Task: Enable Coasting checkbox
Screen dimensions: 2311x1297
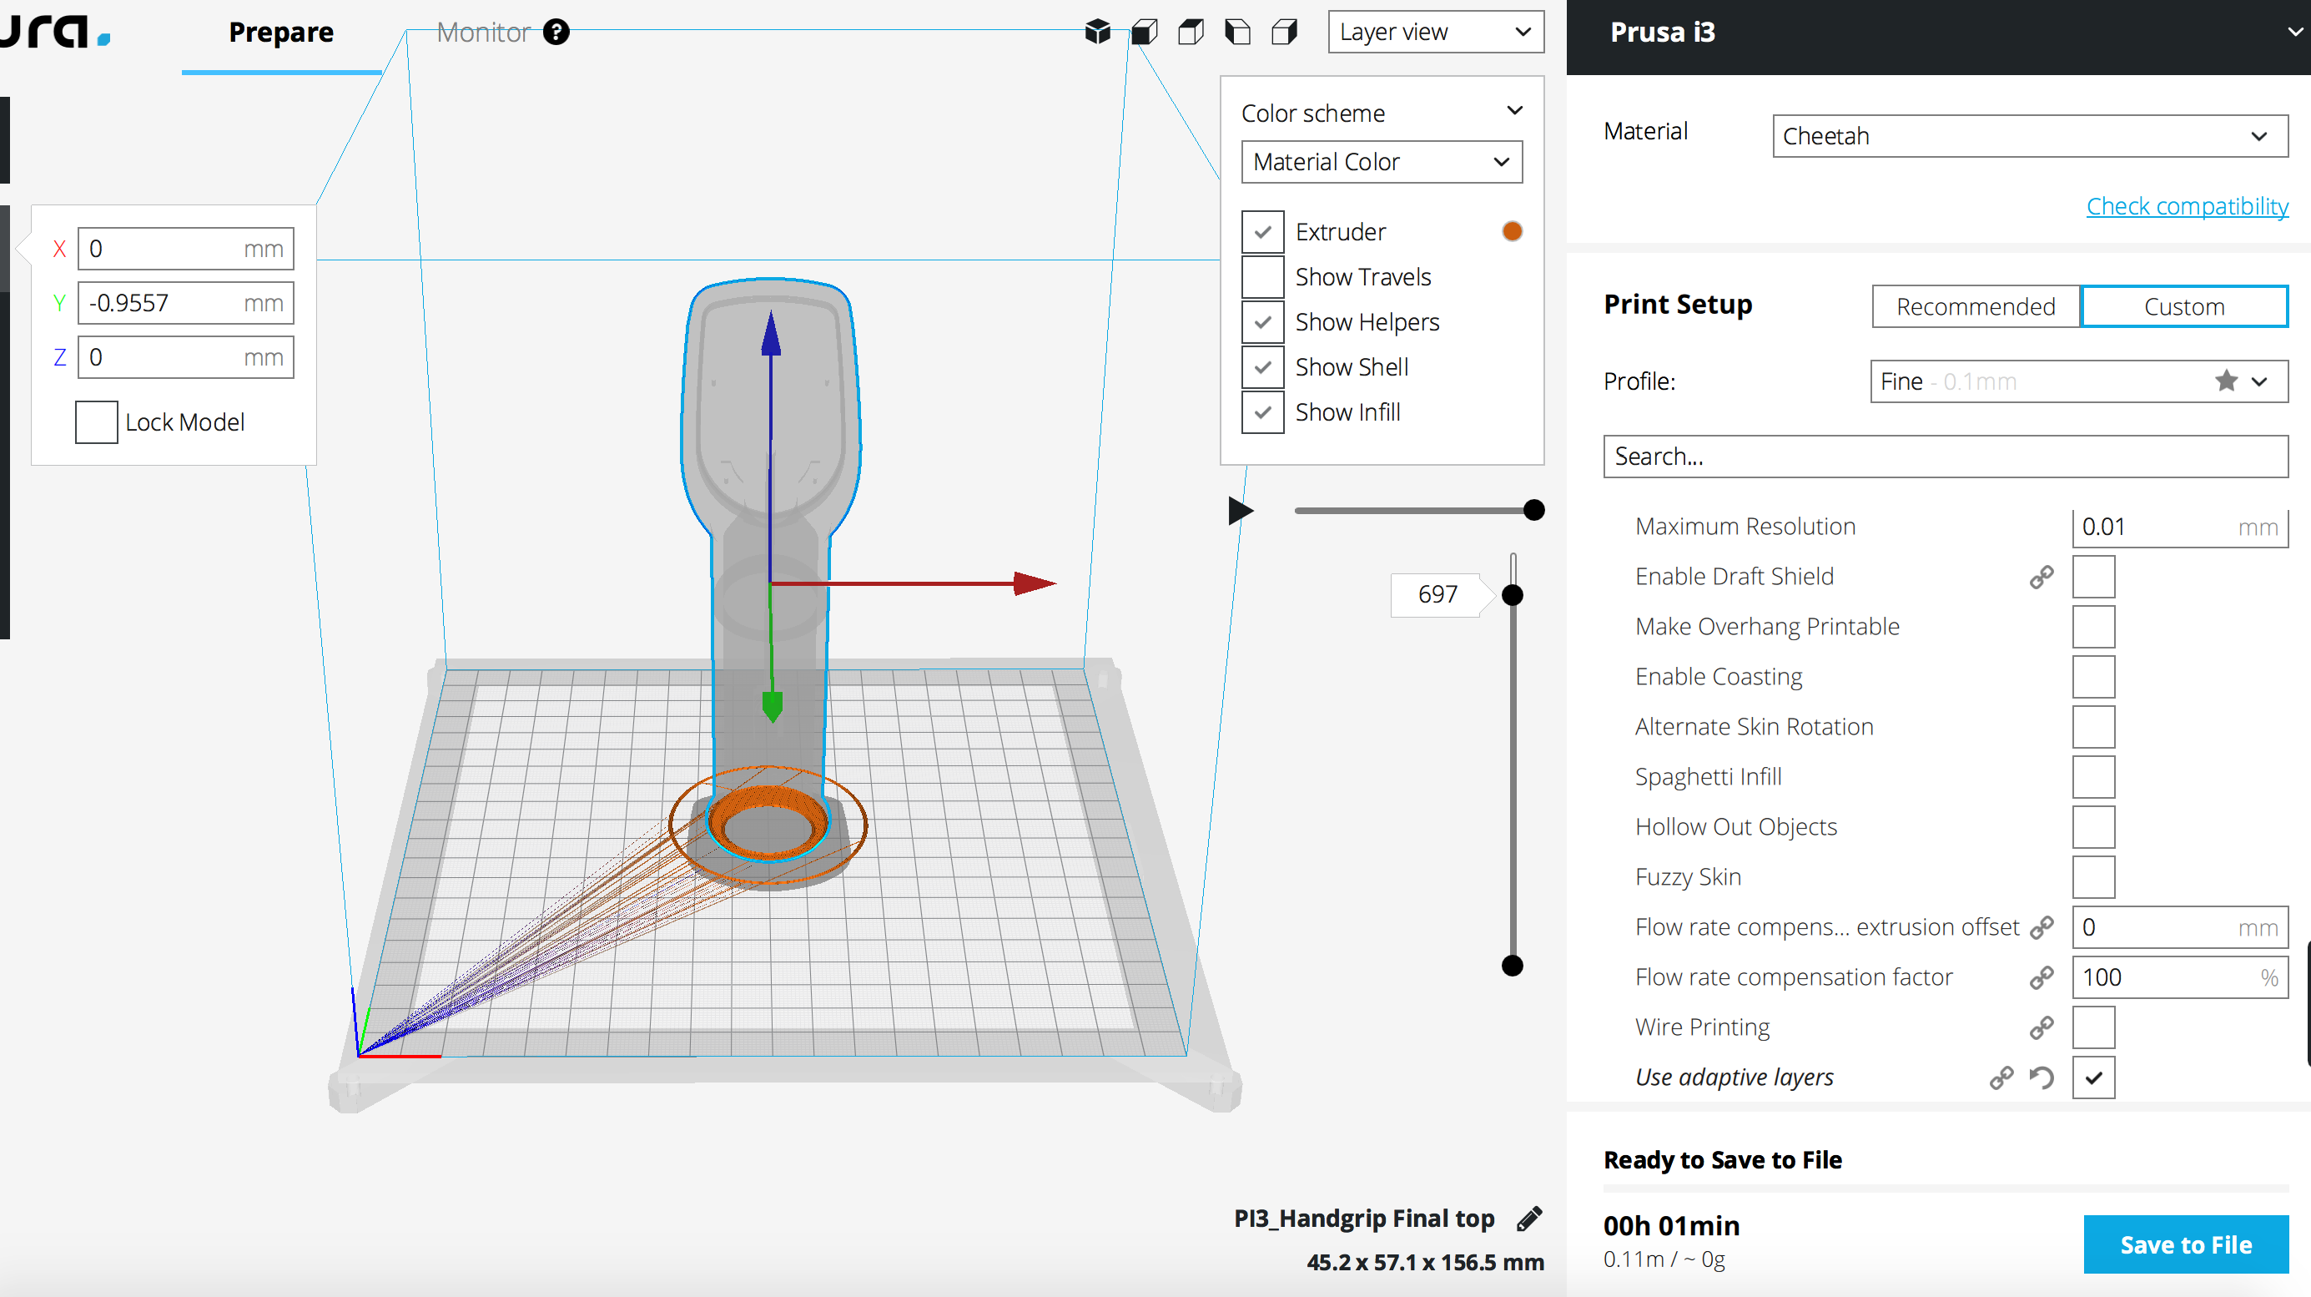Action: coord(2093,677)
